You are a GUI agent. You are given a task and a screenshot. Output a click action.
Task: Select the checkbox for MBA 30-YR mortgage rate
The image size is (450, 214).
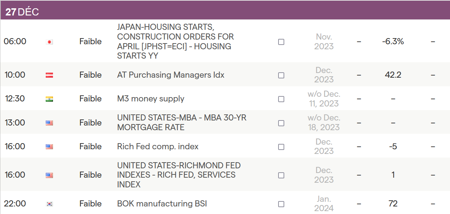281,123
